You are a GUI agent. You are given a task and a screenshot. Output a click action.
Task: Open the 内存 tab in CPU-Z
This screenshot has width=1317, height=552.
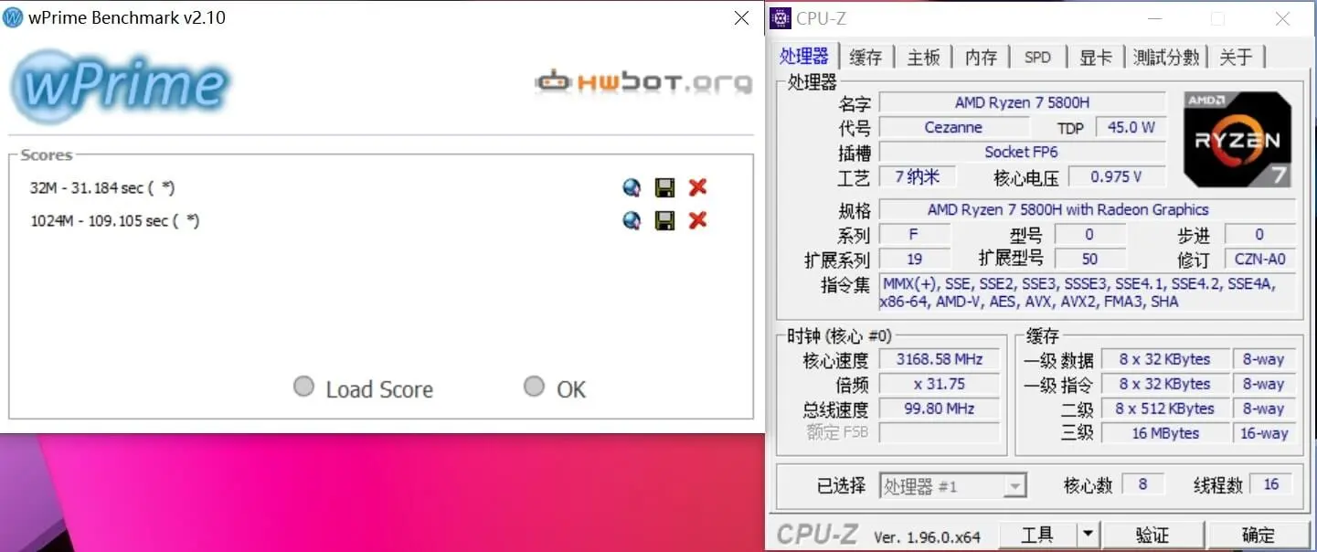click(981, 57)
